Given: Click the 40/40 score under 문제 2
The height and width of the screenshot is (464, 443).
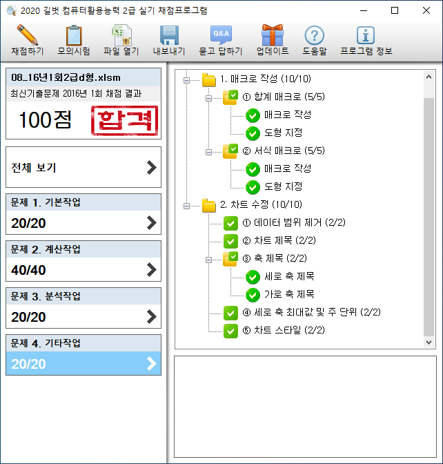Looking at the screenshot, I should click(x=28, y=270).
